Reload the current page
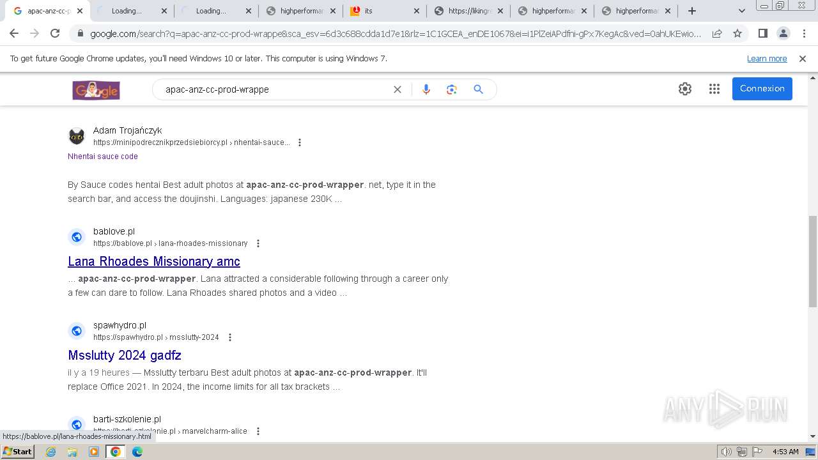The width and height of the screenshot is (818, 460). (x=55, y=33)
